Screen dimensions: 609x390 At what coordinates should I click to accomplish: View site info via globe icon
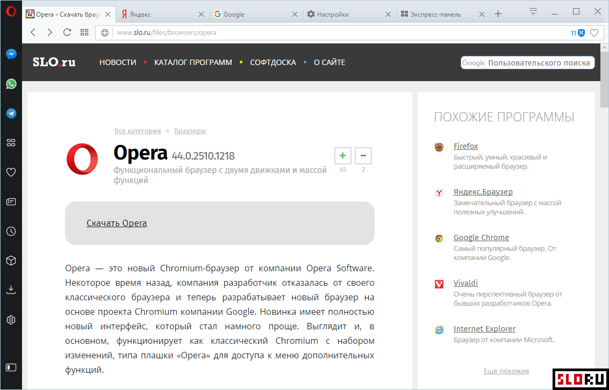tap(105, 33)
